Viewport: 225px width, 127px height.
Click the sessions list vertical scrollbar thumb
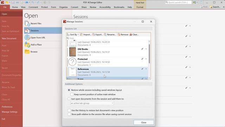click(x=149, y=54)
